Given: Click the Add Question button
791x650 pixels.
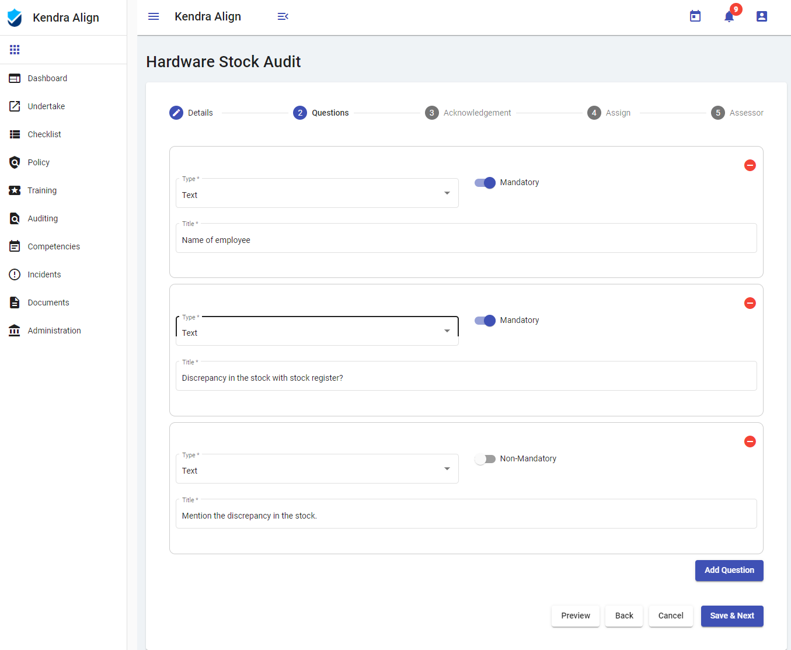Looking at the screenshot, I should [x=729, y=571].
